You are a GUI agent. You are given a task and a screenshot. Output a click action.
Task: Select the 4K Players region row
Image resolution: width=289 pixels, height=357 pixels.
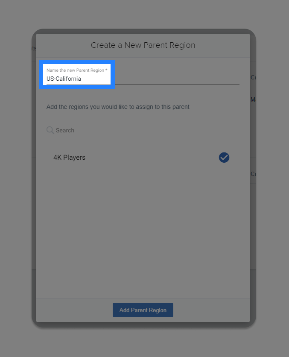point(143,158)
